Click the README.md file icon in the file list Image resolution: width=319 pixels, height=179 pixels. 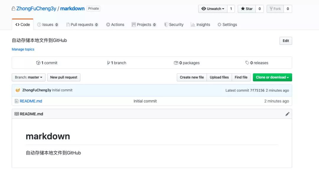click(17, 101)
